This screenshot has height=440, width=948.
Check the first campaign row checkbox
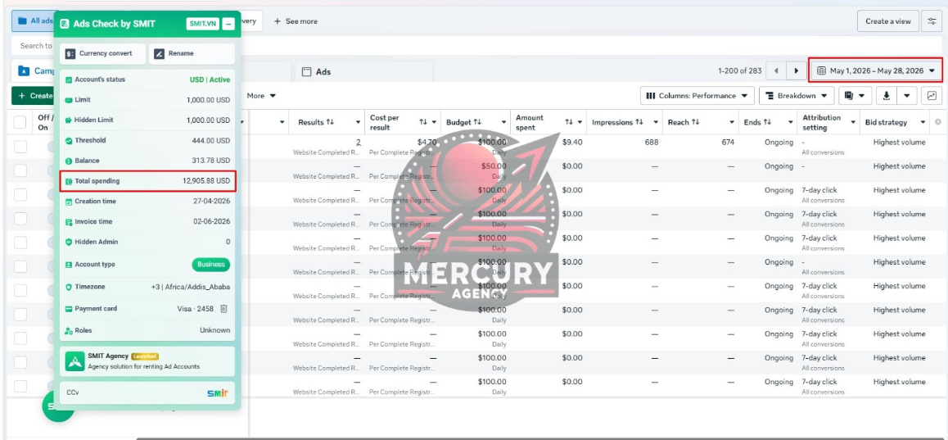click(20, 147)
